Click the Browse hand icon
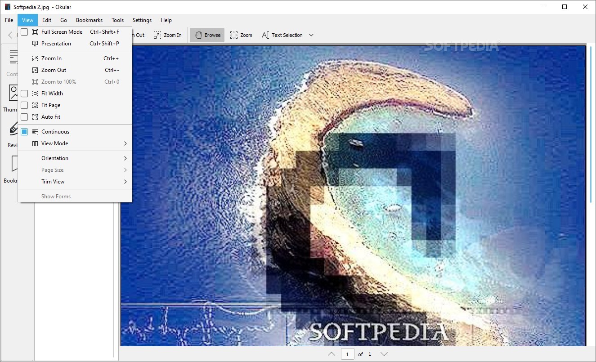596x362 pixels. click(198, 35)
